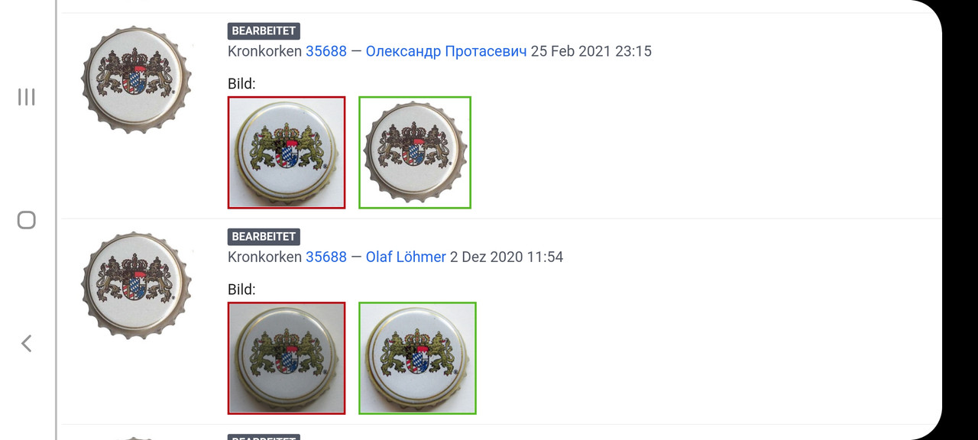Open link 35688 in the 25 Feb 2021 entry
Image resolution: width=978 pixels, height=440 pixels.
click(326, 51)
